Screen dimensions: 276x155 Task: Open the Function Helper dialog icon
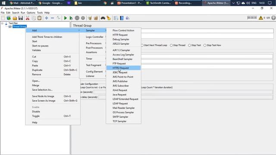[116, 18]
